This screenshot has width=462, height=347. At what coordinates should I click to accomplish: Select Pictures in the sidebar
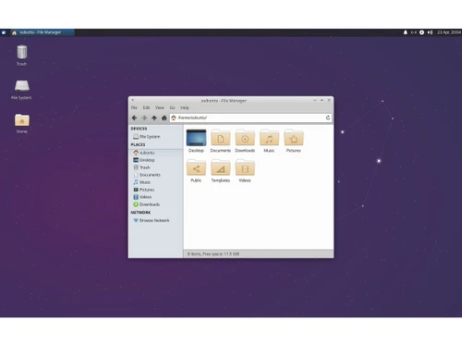pyautogui.click(x=155, y=190)
